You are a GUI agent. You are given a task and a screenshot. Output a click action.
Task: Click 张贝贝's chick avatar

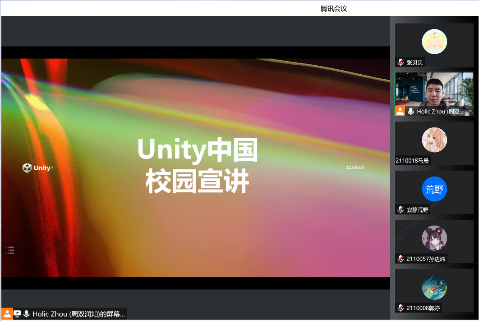pyautogui.click(x=434, y=41)
